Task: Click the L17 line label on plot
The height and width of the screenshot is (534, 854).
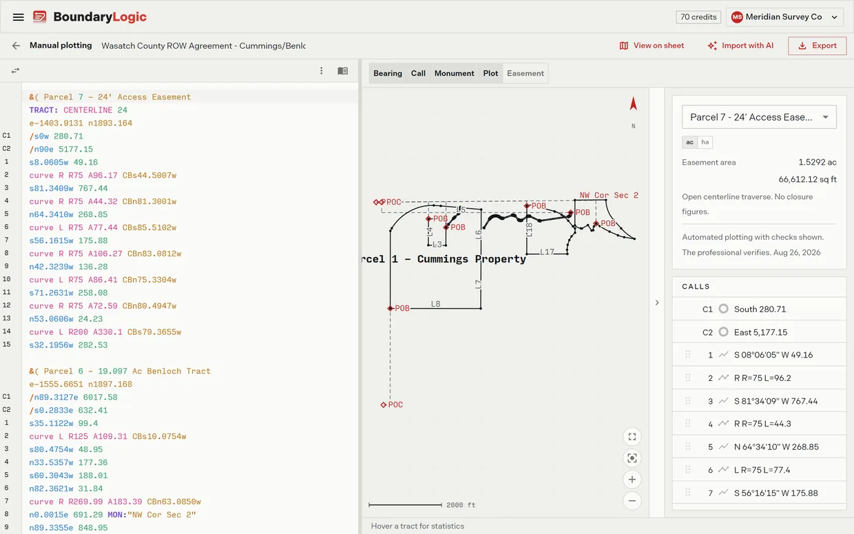Action: (547, 251)
